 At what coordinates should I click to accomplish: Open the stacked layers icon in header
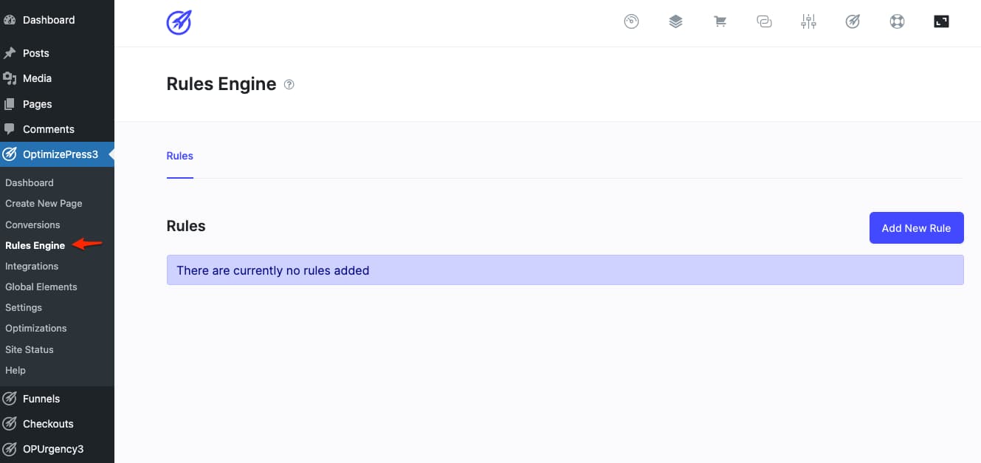pos(675,22)
